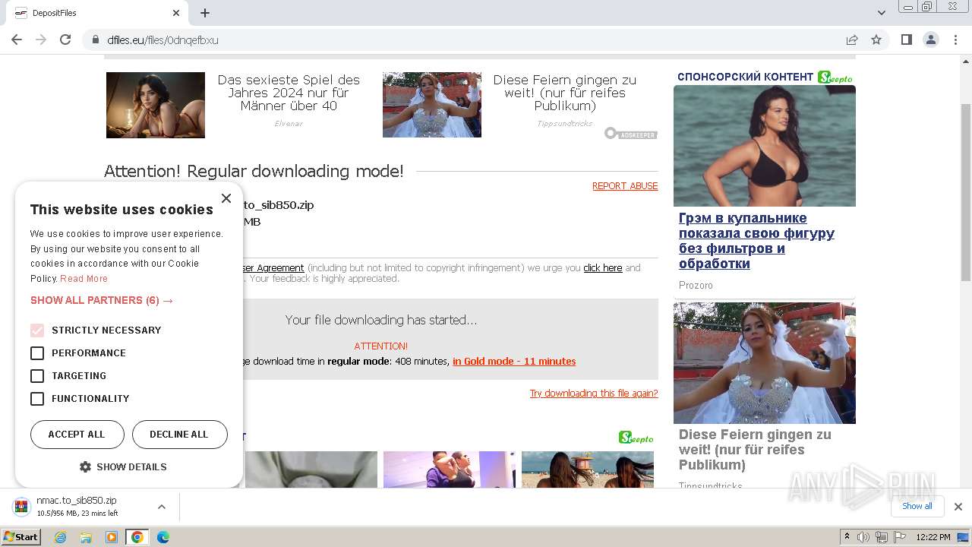Click the Sleepto logo beside sponsored content
This screenshot has height=547, width=972.
click(835, 77)
